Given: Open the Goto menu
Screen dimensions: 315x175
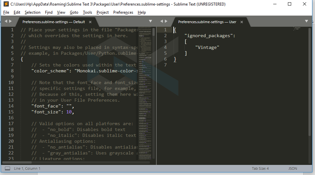Looking at the screenshot, I should tap(74, 12).
